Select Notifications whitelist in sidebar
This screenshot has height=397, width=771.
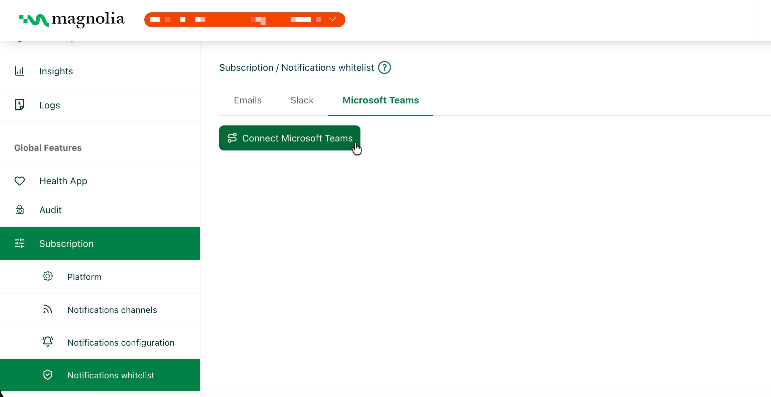coord(100,375)
